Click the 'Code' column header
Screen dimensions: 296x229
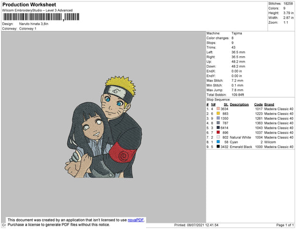[259, 105]
